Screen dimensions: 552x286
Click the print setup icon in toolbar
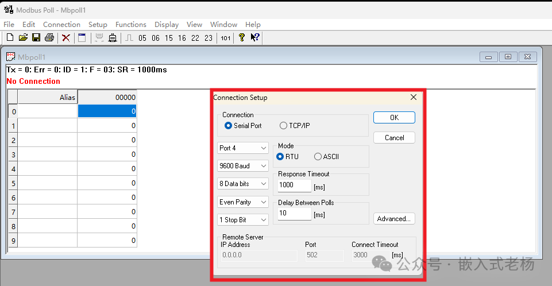(113, 38)
